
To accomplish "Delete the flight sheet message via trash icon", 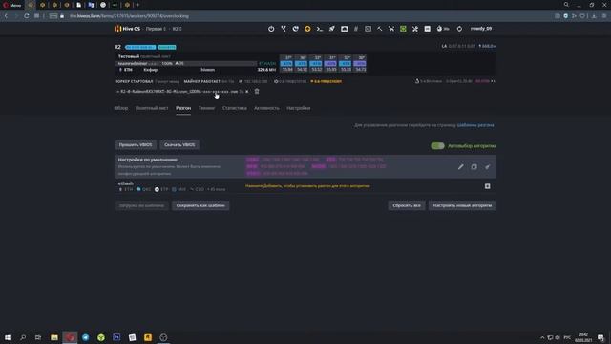I will coord(257,92).
